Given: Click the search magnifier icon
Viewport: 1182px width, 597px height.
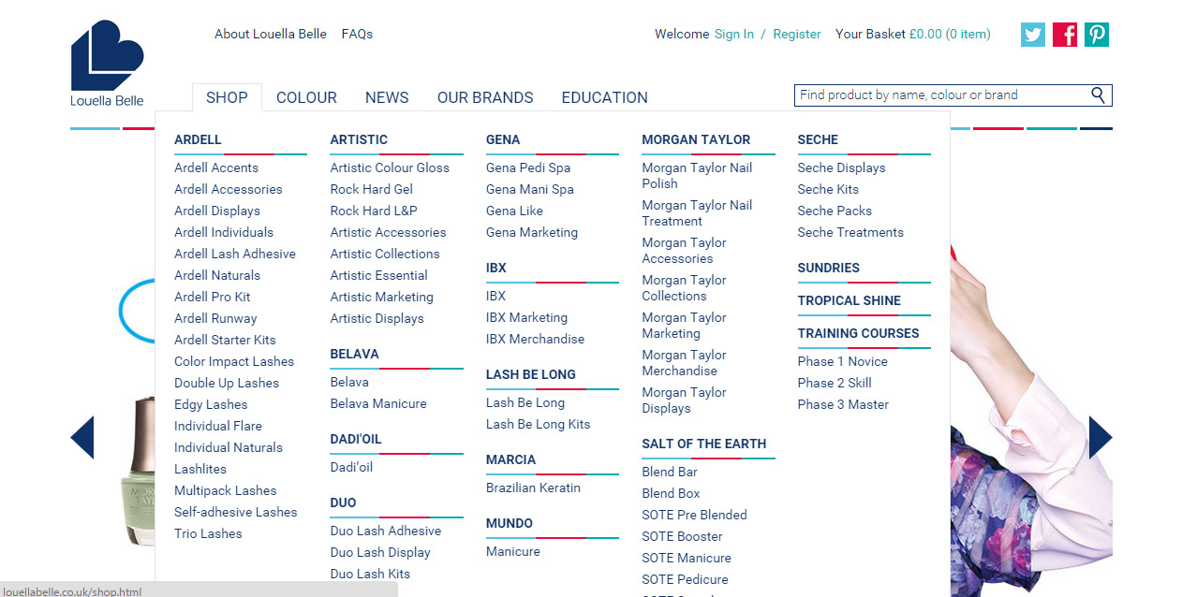Looking at the screenshot, I should (1099, 95).
